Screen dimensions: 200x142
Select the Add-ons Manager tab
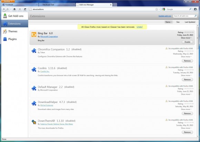tap(94, 5)
